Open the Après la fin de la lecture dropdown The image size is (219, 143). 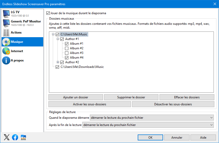pyautogui.click(x=148, y=125)
